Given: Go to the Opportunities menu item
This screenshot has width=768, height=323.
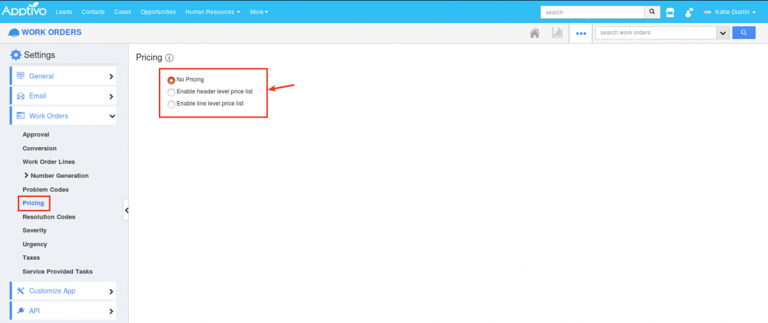Looking at the screenshot, I should point(158,12).
